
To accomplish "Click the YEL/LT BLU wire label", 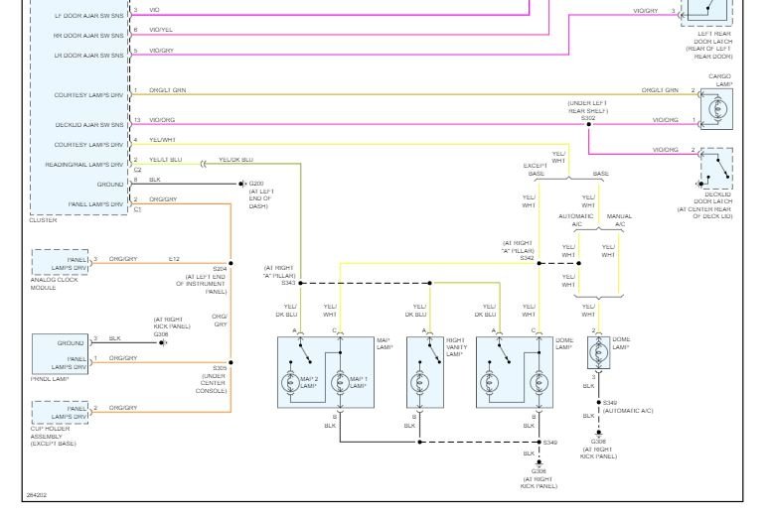I will click(166, 160).
